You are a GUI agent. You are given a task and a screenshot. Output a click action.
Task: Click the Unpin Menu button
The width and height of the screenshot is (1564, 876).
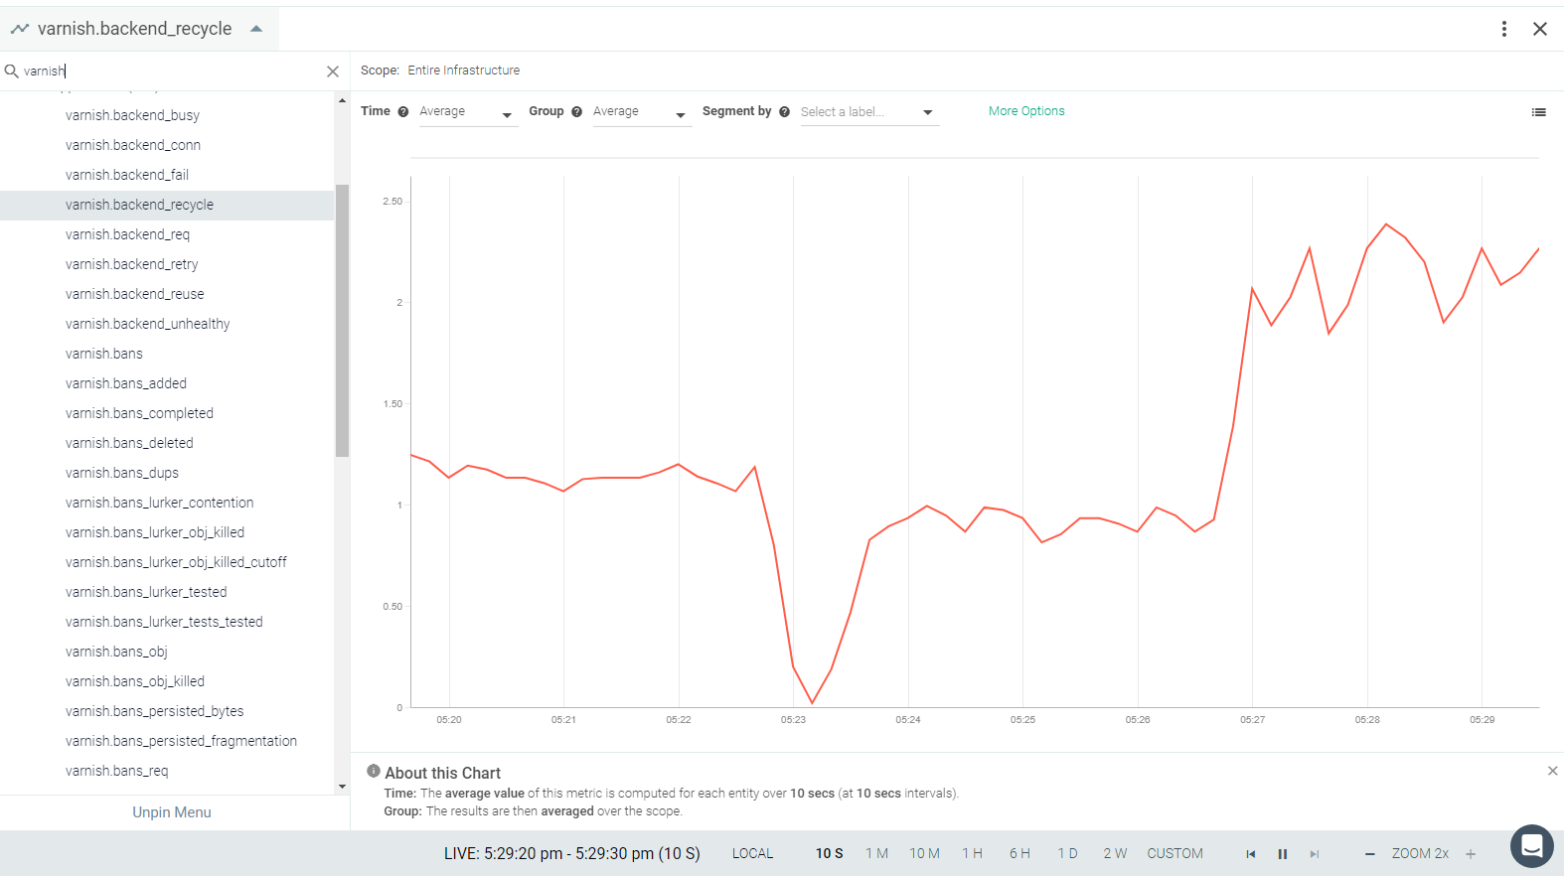coord(172,812)
